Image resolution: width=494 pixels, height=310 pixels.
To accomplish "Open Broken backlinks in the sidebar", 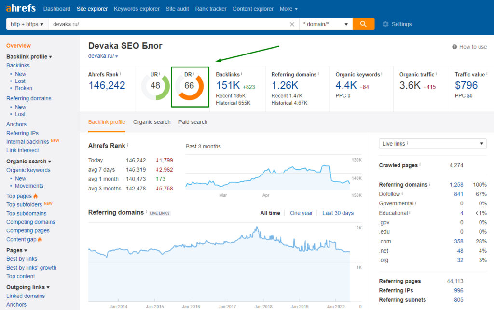I will point(24,88).
